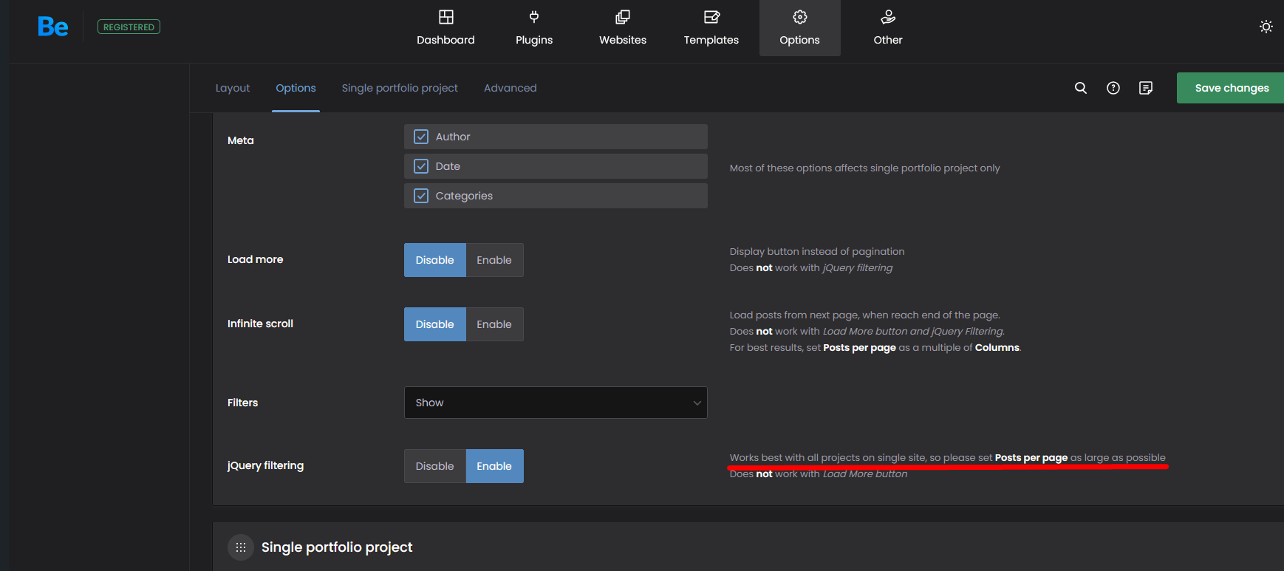Switch to the Layout tab
Screen dimensions: 1284x571
click(233, 88)
